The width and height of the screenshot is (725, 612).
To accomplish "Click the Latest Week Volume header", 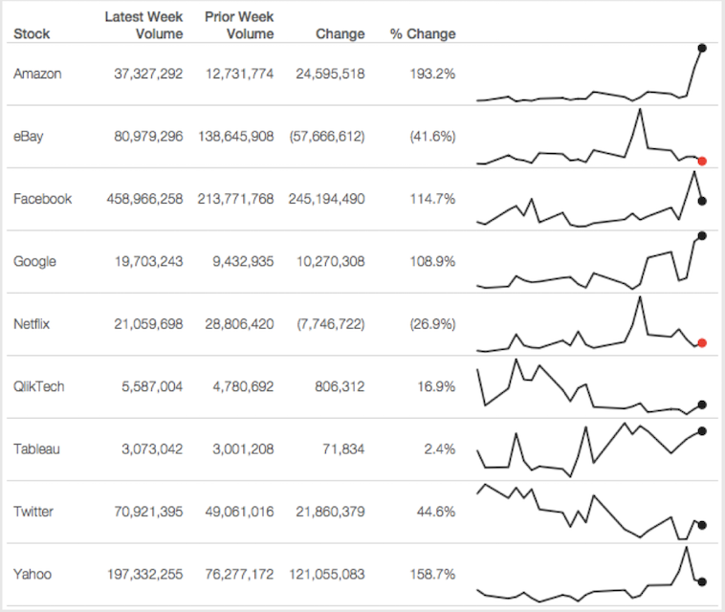I will click(143, 26).
